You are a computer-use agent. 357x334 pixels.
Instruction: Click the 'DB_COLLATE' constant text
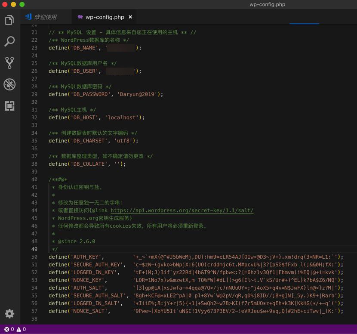pyautogui.click(x=89, y=164)
